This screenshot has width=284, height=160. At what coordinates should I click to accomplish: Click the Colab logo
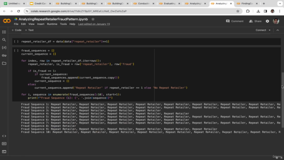pyautogui.click(x=7, y=21)
